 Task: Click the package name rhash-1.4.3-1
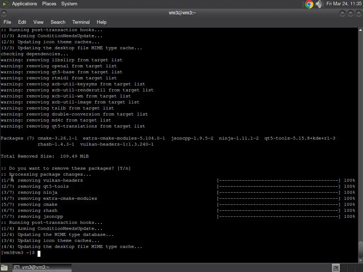click(x=56, y=144)
